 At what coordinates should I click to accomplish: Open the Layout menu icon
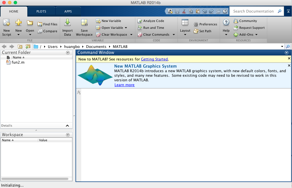pos(185,23)
